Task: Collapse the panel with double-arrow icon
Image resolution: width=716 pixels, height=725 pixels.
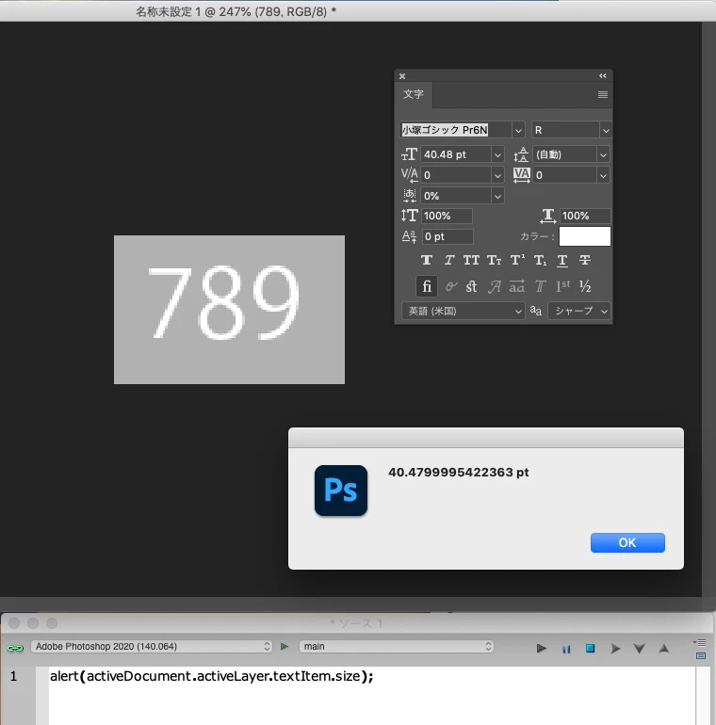Action: 603,76
